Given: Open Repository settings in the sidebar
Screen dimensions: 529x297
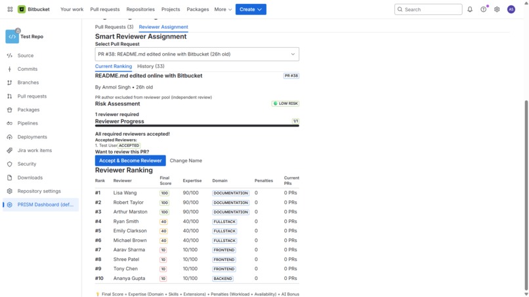Looking at the screenshot, I should [41, 191].
